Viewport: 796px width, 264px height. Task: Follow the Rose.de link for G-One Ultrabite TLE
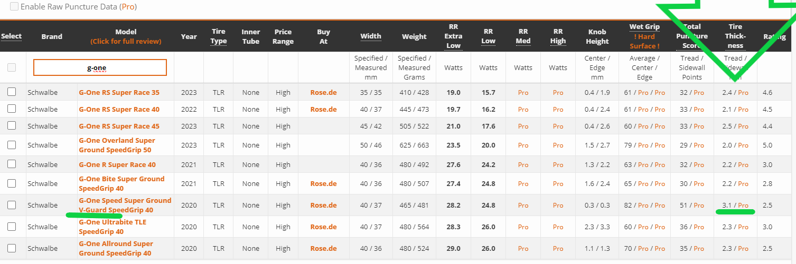tap(323, 227)
